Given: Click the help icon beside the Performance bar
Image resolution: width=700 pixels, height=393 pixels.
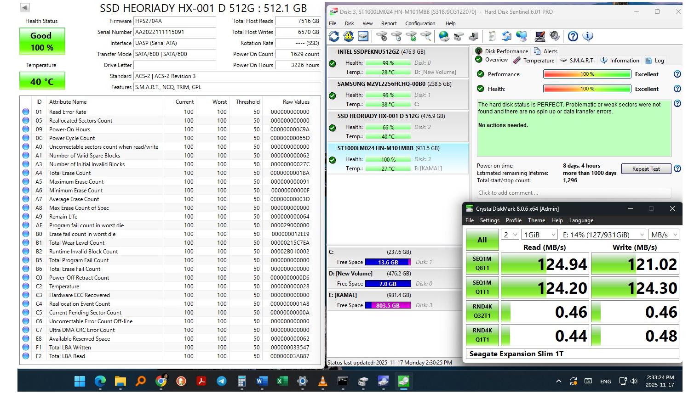Looking at the screenshot, I should (x=677, y=74).
